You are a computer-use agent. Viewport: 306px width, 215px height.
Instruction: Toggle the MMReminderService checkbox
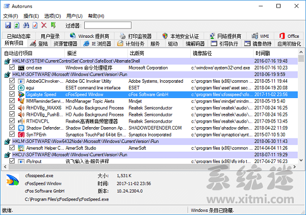click(12, 101)
